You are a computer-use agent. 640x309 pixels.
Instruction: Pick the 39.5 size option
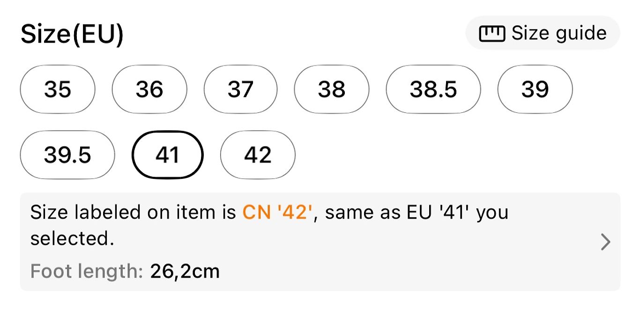click(x=67, y=154)
